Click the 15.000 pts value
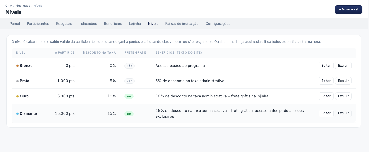 (65, 113)
